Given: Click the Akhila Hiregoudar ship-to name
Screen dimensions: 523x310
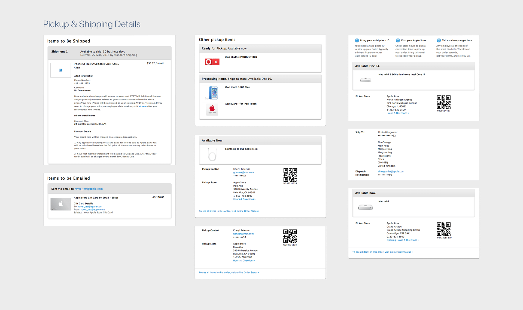Looking at the screenshot, I should pos(388,132).
